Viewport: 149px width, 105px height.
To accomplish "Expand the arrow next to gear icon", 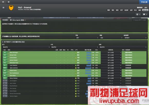I will point(140,14).
